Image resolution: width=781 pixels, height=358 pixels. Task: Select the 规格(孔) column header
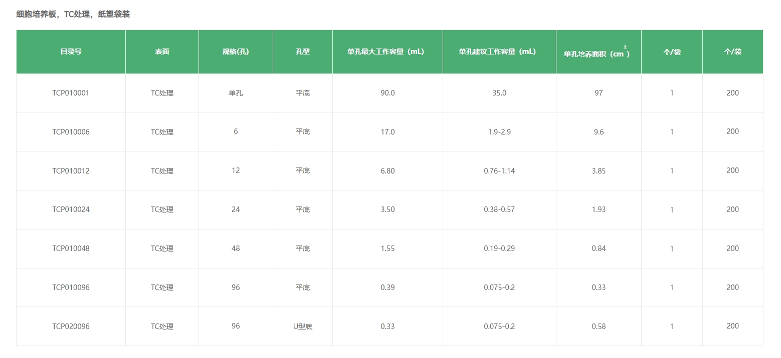[x=236, y=51]
